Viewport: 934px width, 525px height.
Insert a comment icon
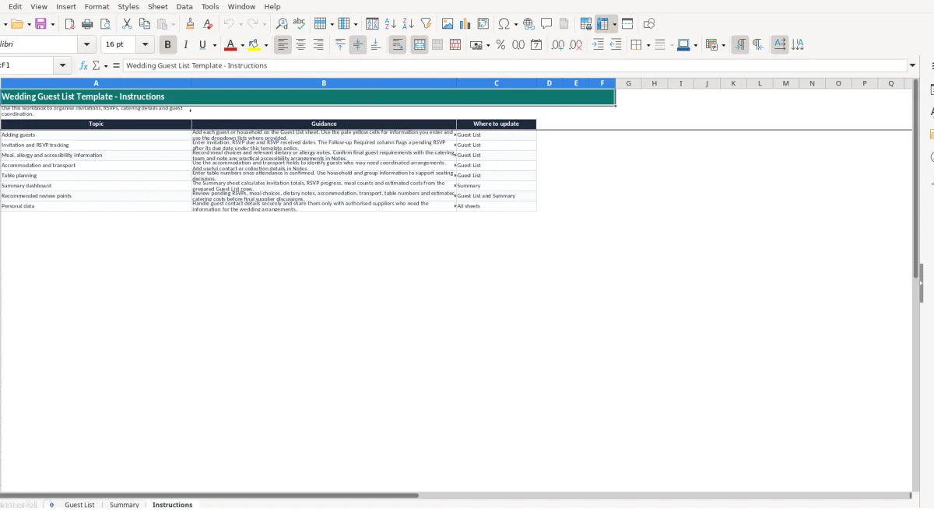point(546,24)
